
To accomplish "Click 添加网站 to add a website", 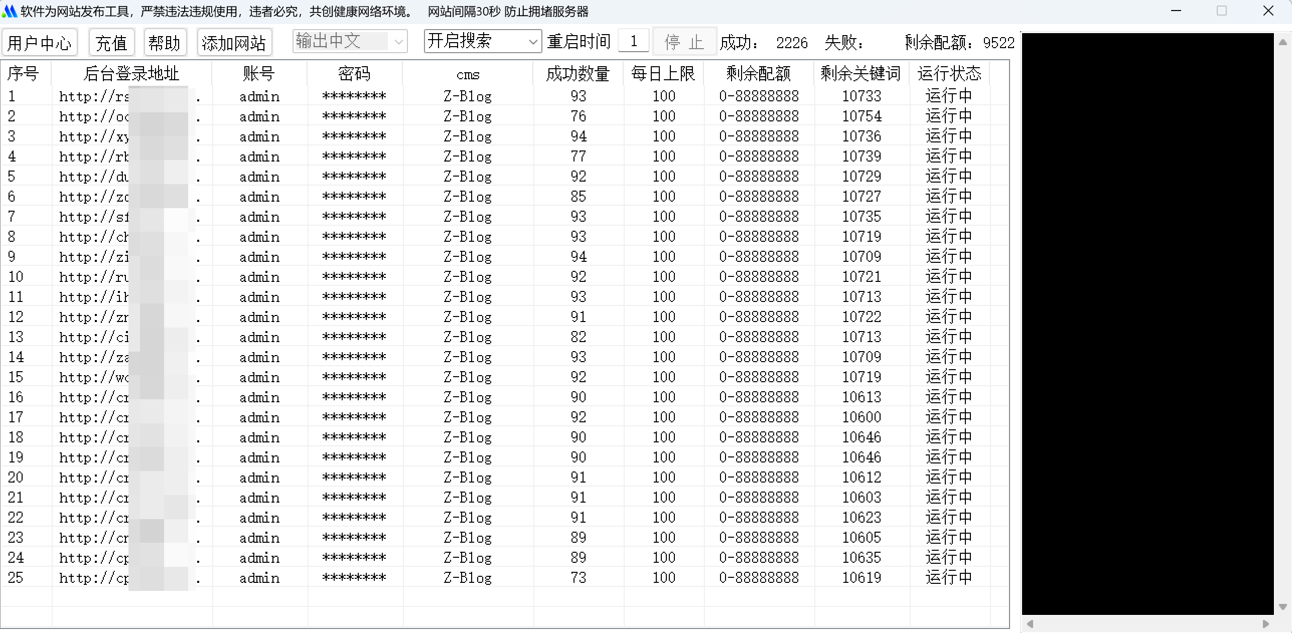I will (234, 43).
